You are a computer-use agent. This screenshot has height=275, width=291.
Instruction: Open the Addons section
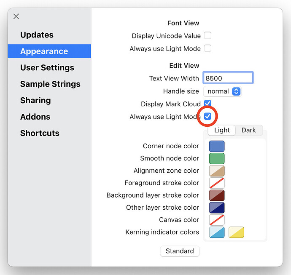35,117
